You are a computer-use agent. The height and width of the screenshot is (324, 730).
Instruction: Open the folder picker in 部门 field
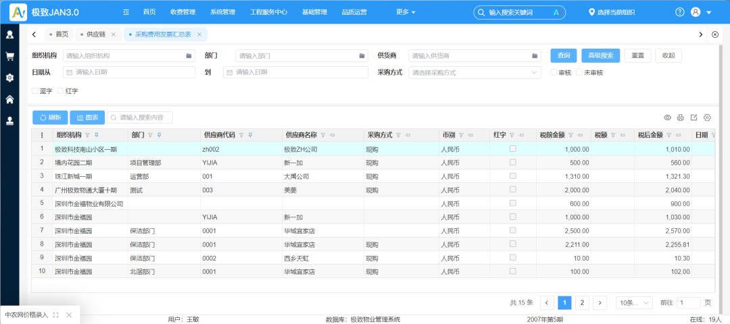[x=362, y=56]
